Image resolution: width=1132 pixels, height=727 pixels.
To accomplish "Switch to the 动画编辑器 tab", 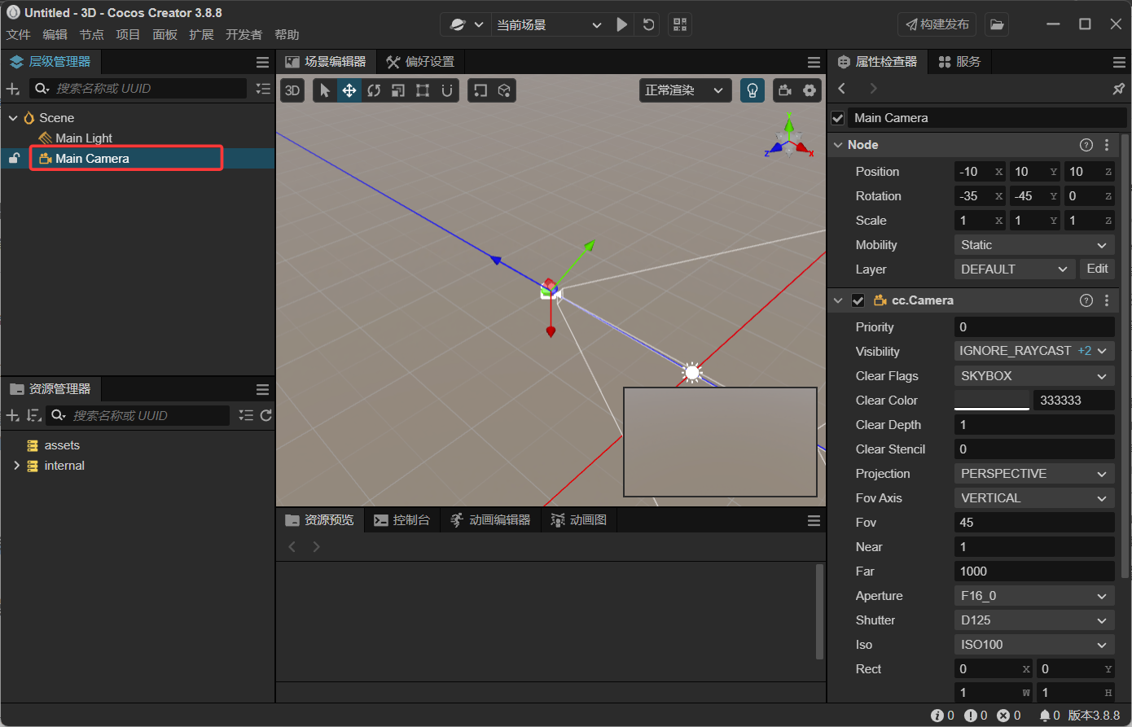I will (490, 520).
